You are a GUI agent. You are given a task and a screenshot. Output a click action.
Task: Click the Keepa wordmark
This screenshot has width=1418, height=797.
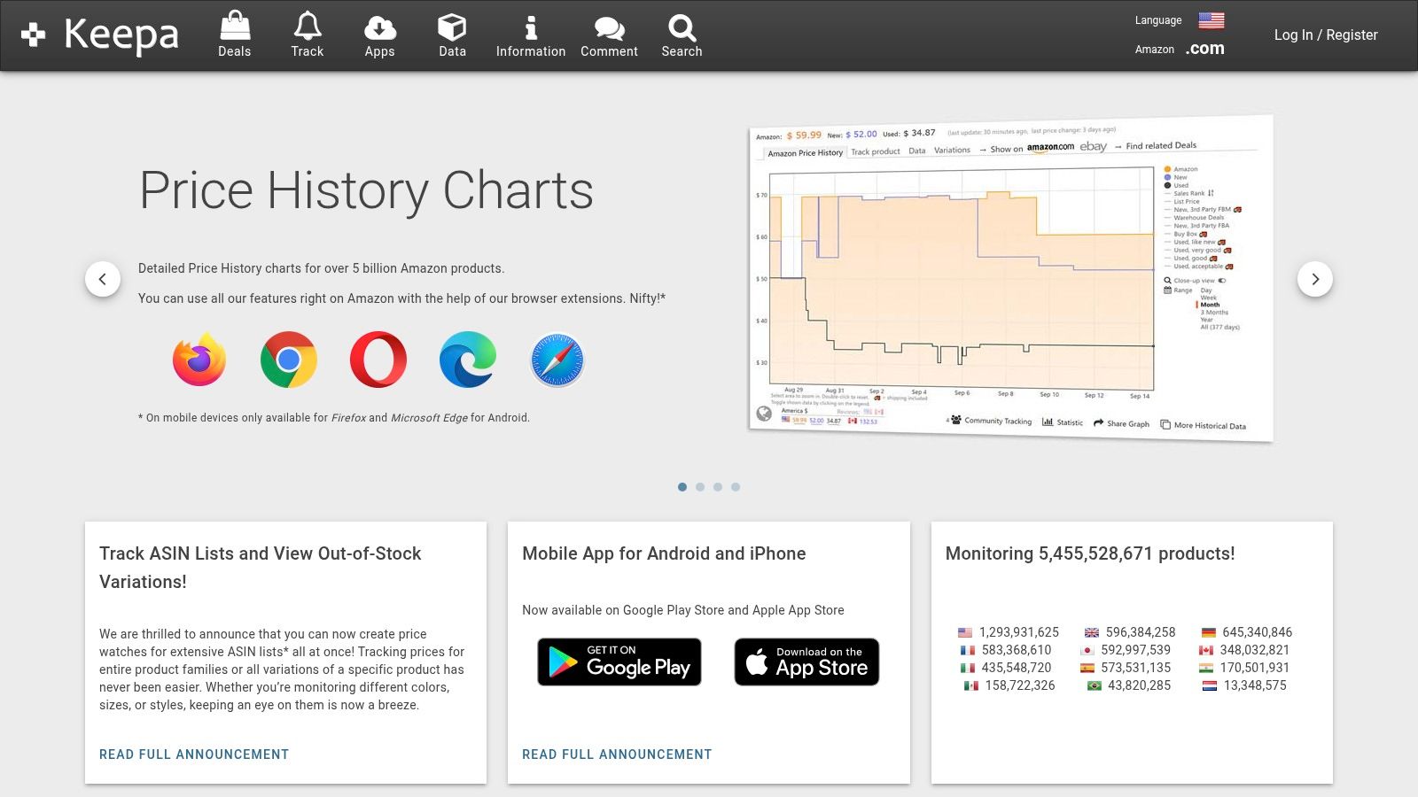point(121,35)
